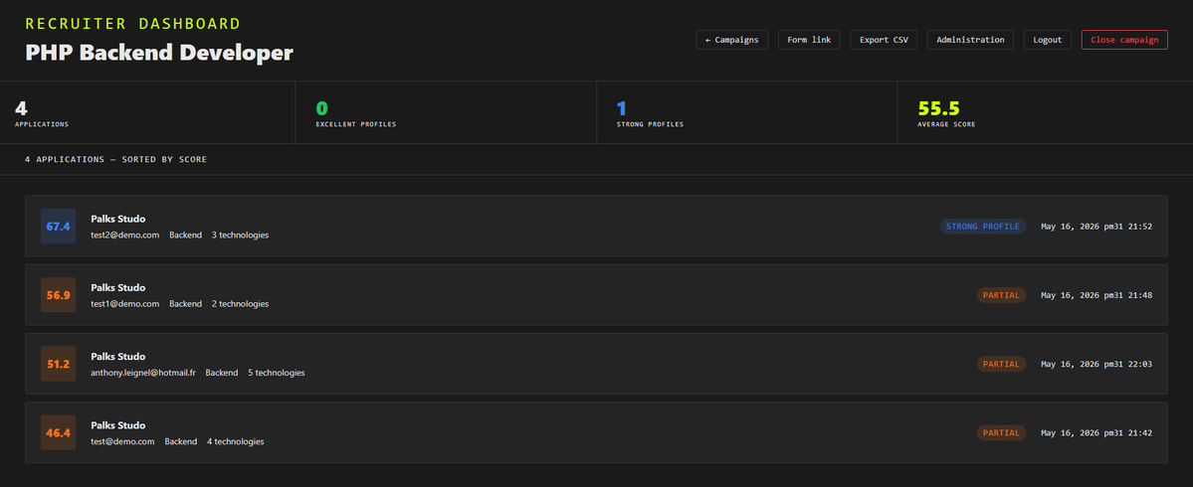Image resolution: width=1193 pixels, height=487 pixels.
Task: Open the Palks Studo application from anthony.leignel@hotmail.fr
Action: point(597,364)
